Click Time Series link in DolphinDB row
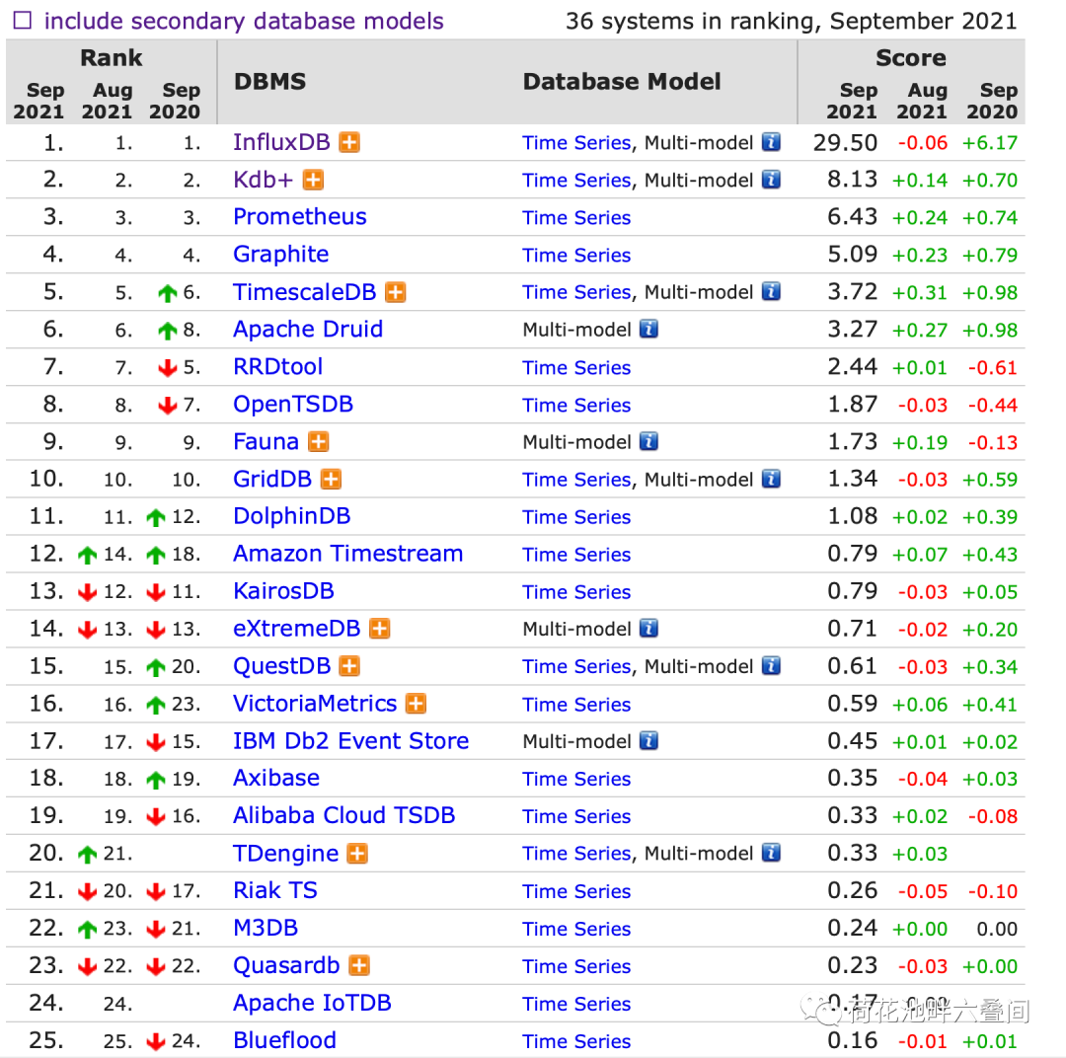This screenshot has width=1066, height=1058. [576, 517]
